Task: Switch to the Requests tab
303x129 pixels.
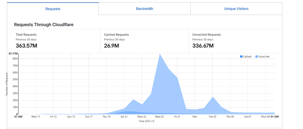Action: pos(53,9)
